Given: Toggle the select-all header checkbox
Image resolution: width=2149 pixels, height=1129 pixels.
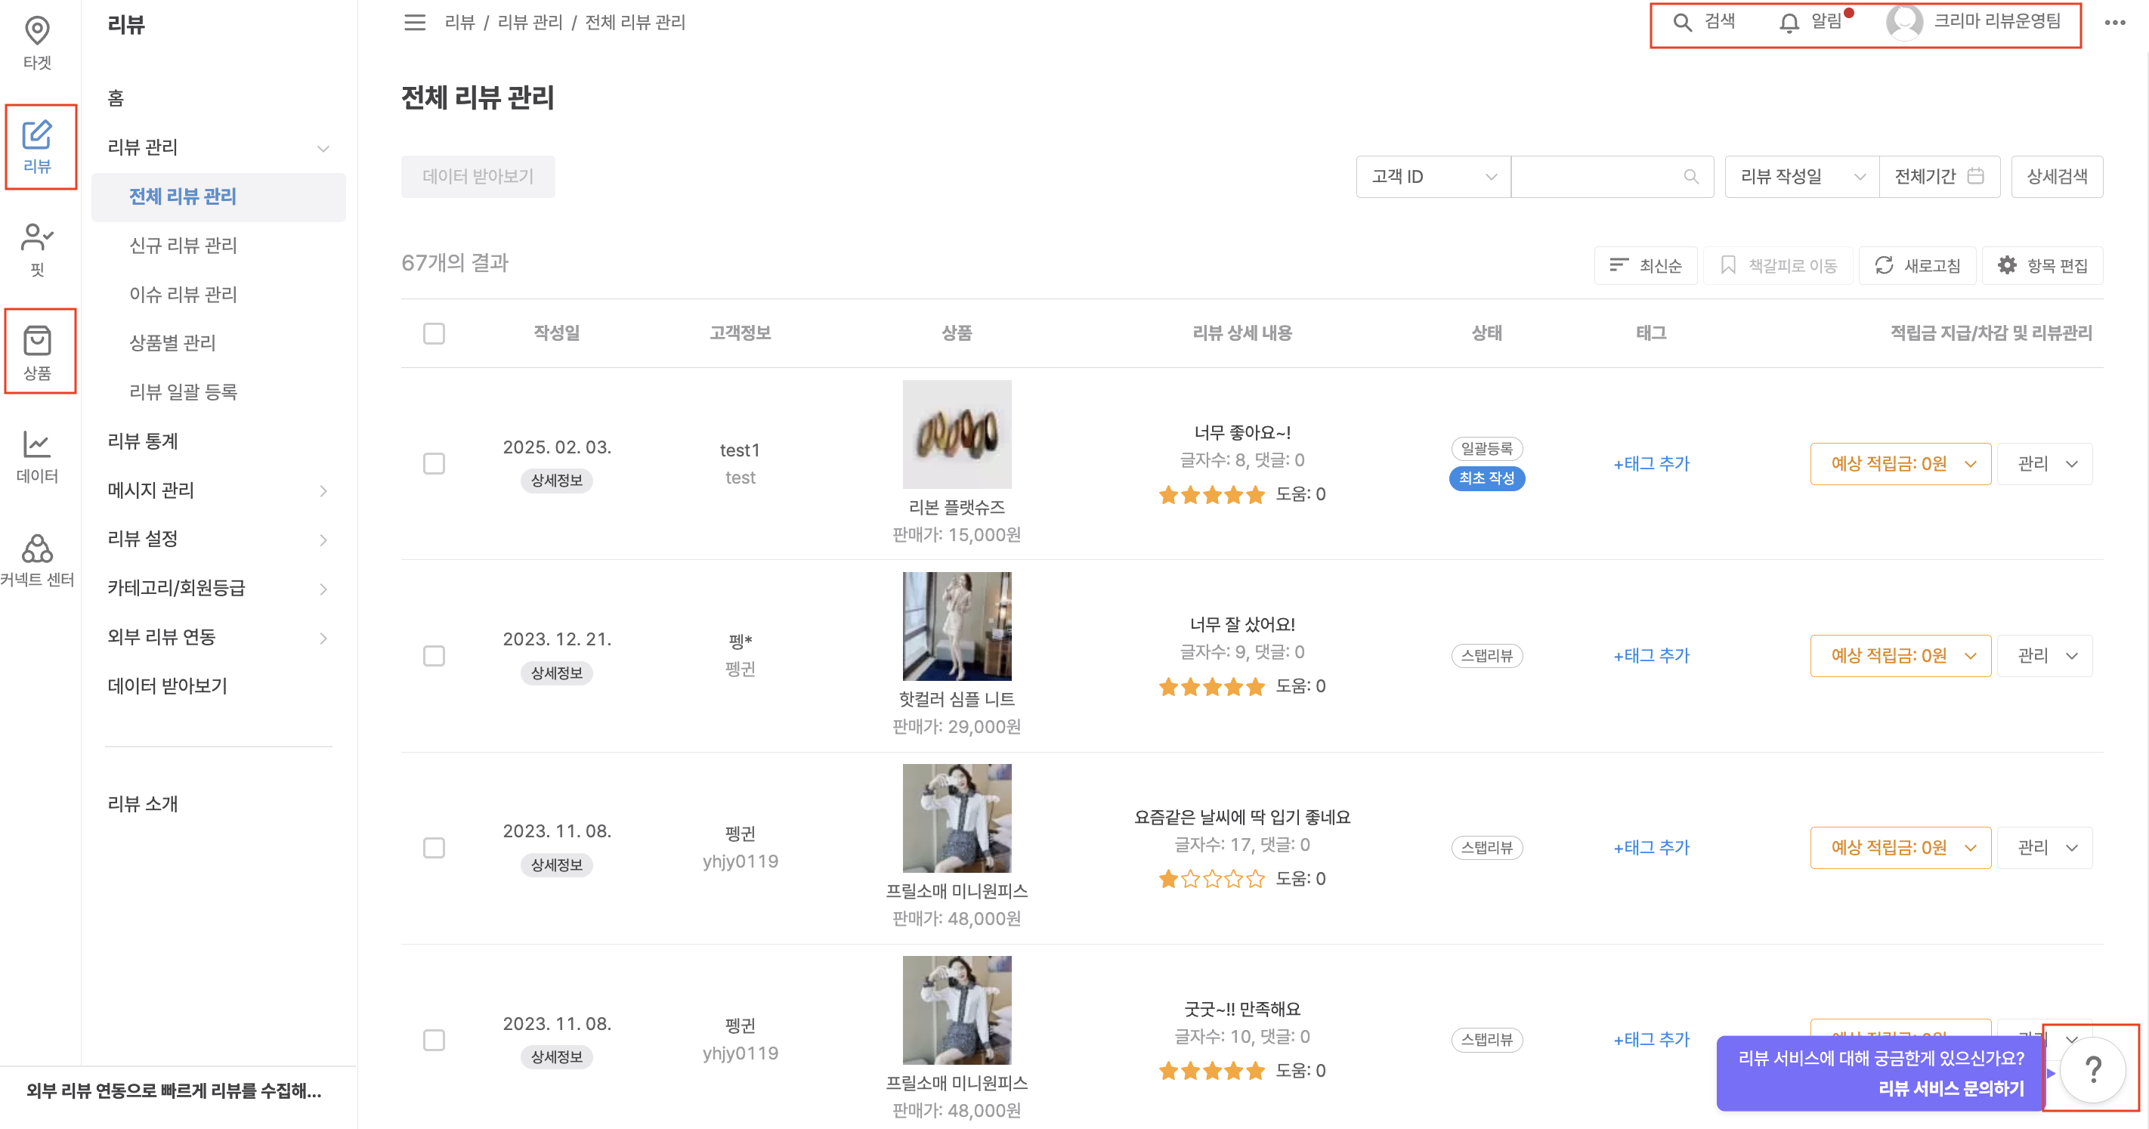Looking at the screenshot, I should point(434,333).
